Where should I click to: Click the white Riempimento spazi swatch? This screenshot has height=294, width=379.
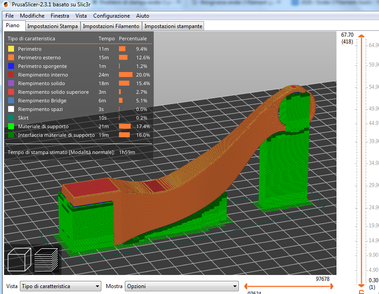(x=11, y=109)
